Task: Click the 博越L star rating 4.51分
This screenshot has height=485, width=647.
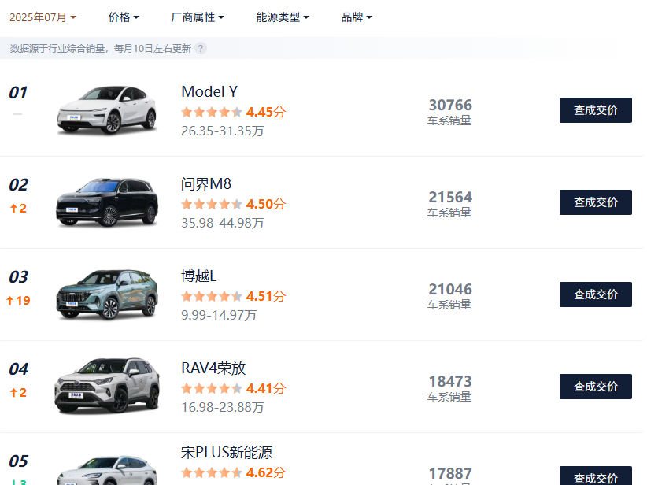Action: click(234, 296)
